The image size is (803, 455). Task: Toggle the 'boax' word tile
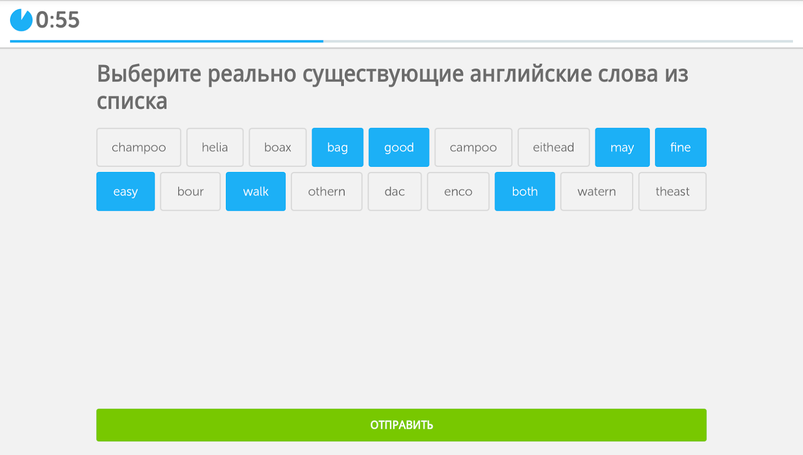pyautogui.click(x=277, y=147)
